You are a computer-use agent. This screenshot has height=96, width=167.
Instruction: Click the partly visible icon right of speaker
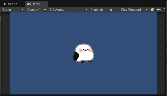click(164, 10)
